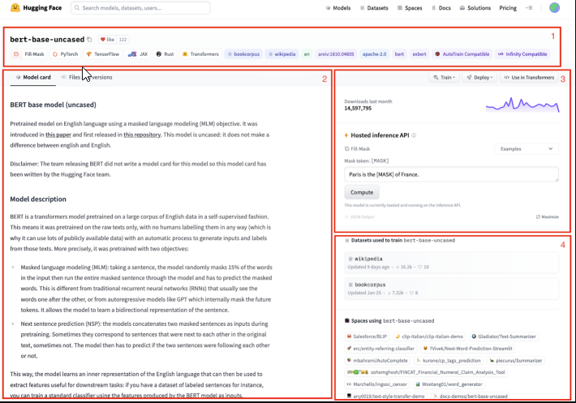Copy the bert-base-uncased model name
The height and width of the screenshot is (403, 576).
coord(90,39)
